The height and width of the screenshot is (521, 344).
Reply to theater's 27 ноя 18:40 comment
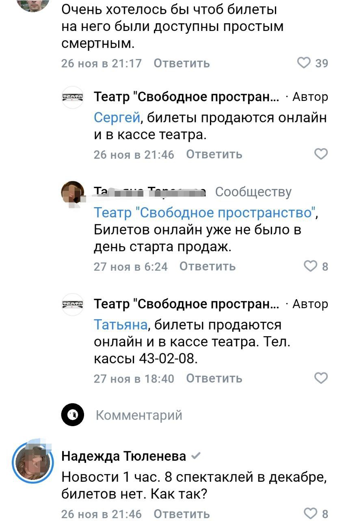coord(214,378)
